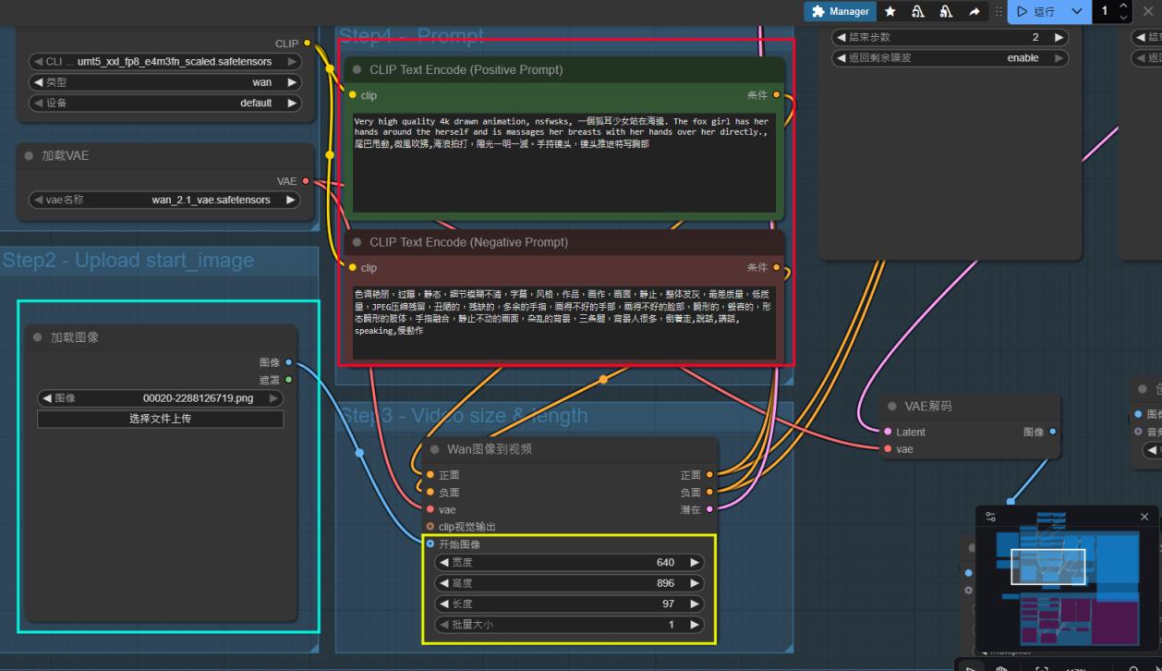The height and width of the screenshot is (671, 1162).
Task: Click the minimap settings sliders icon
Action: point(991,517)
